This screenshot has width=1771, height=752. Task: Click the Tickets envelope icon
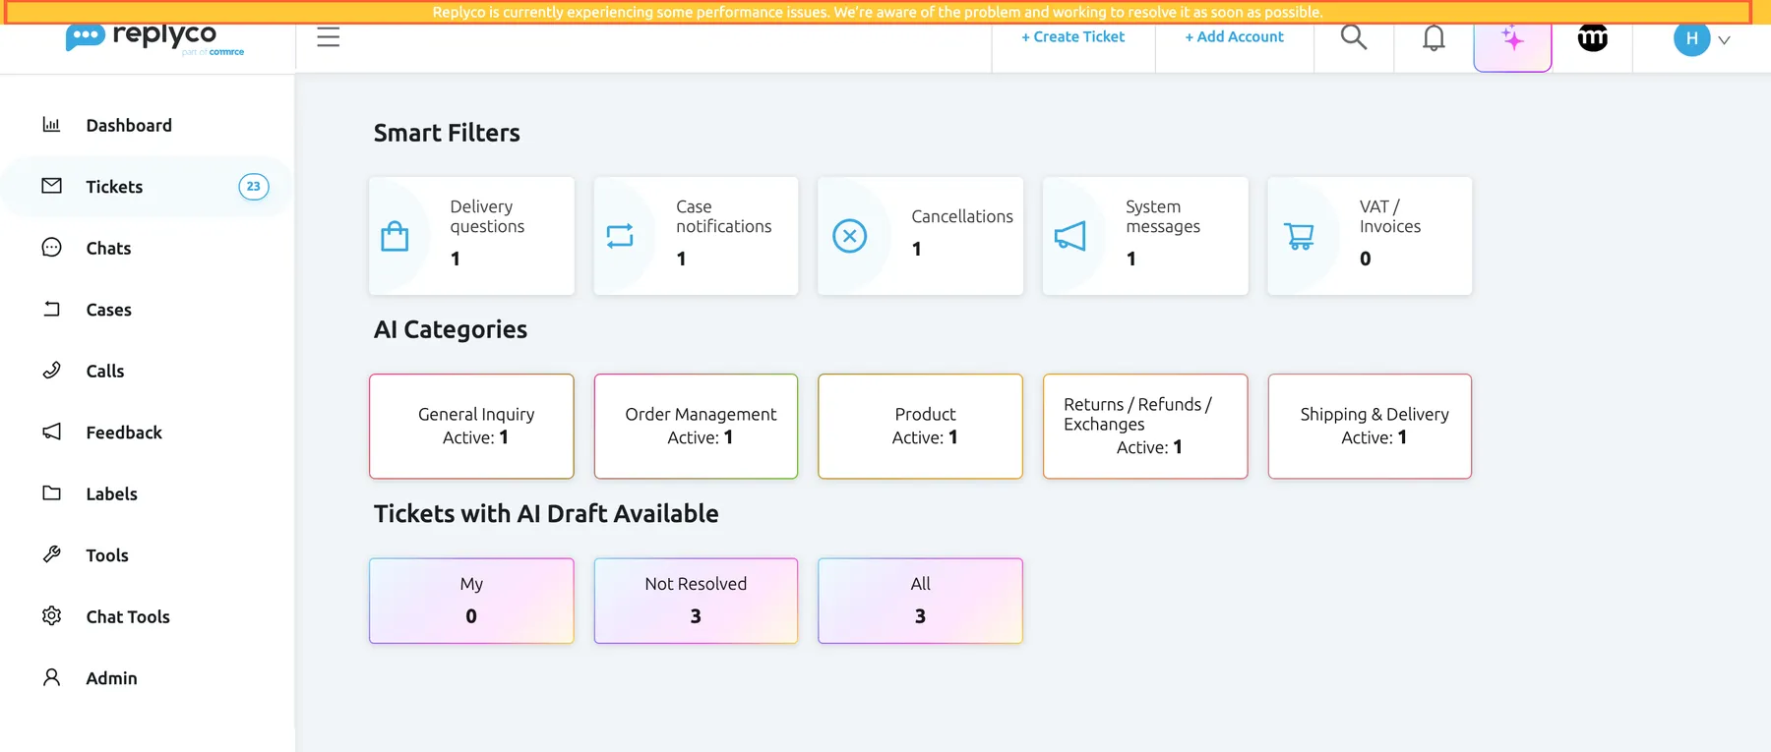[x=51, y=186]
